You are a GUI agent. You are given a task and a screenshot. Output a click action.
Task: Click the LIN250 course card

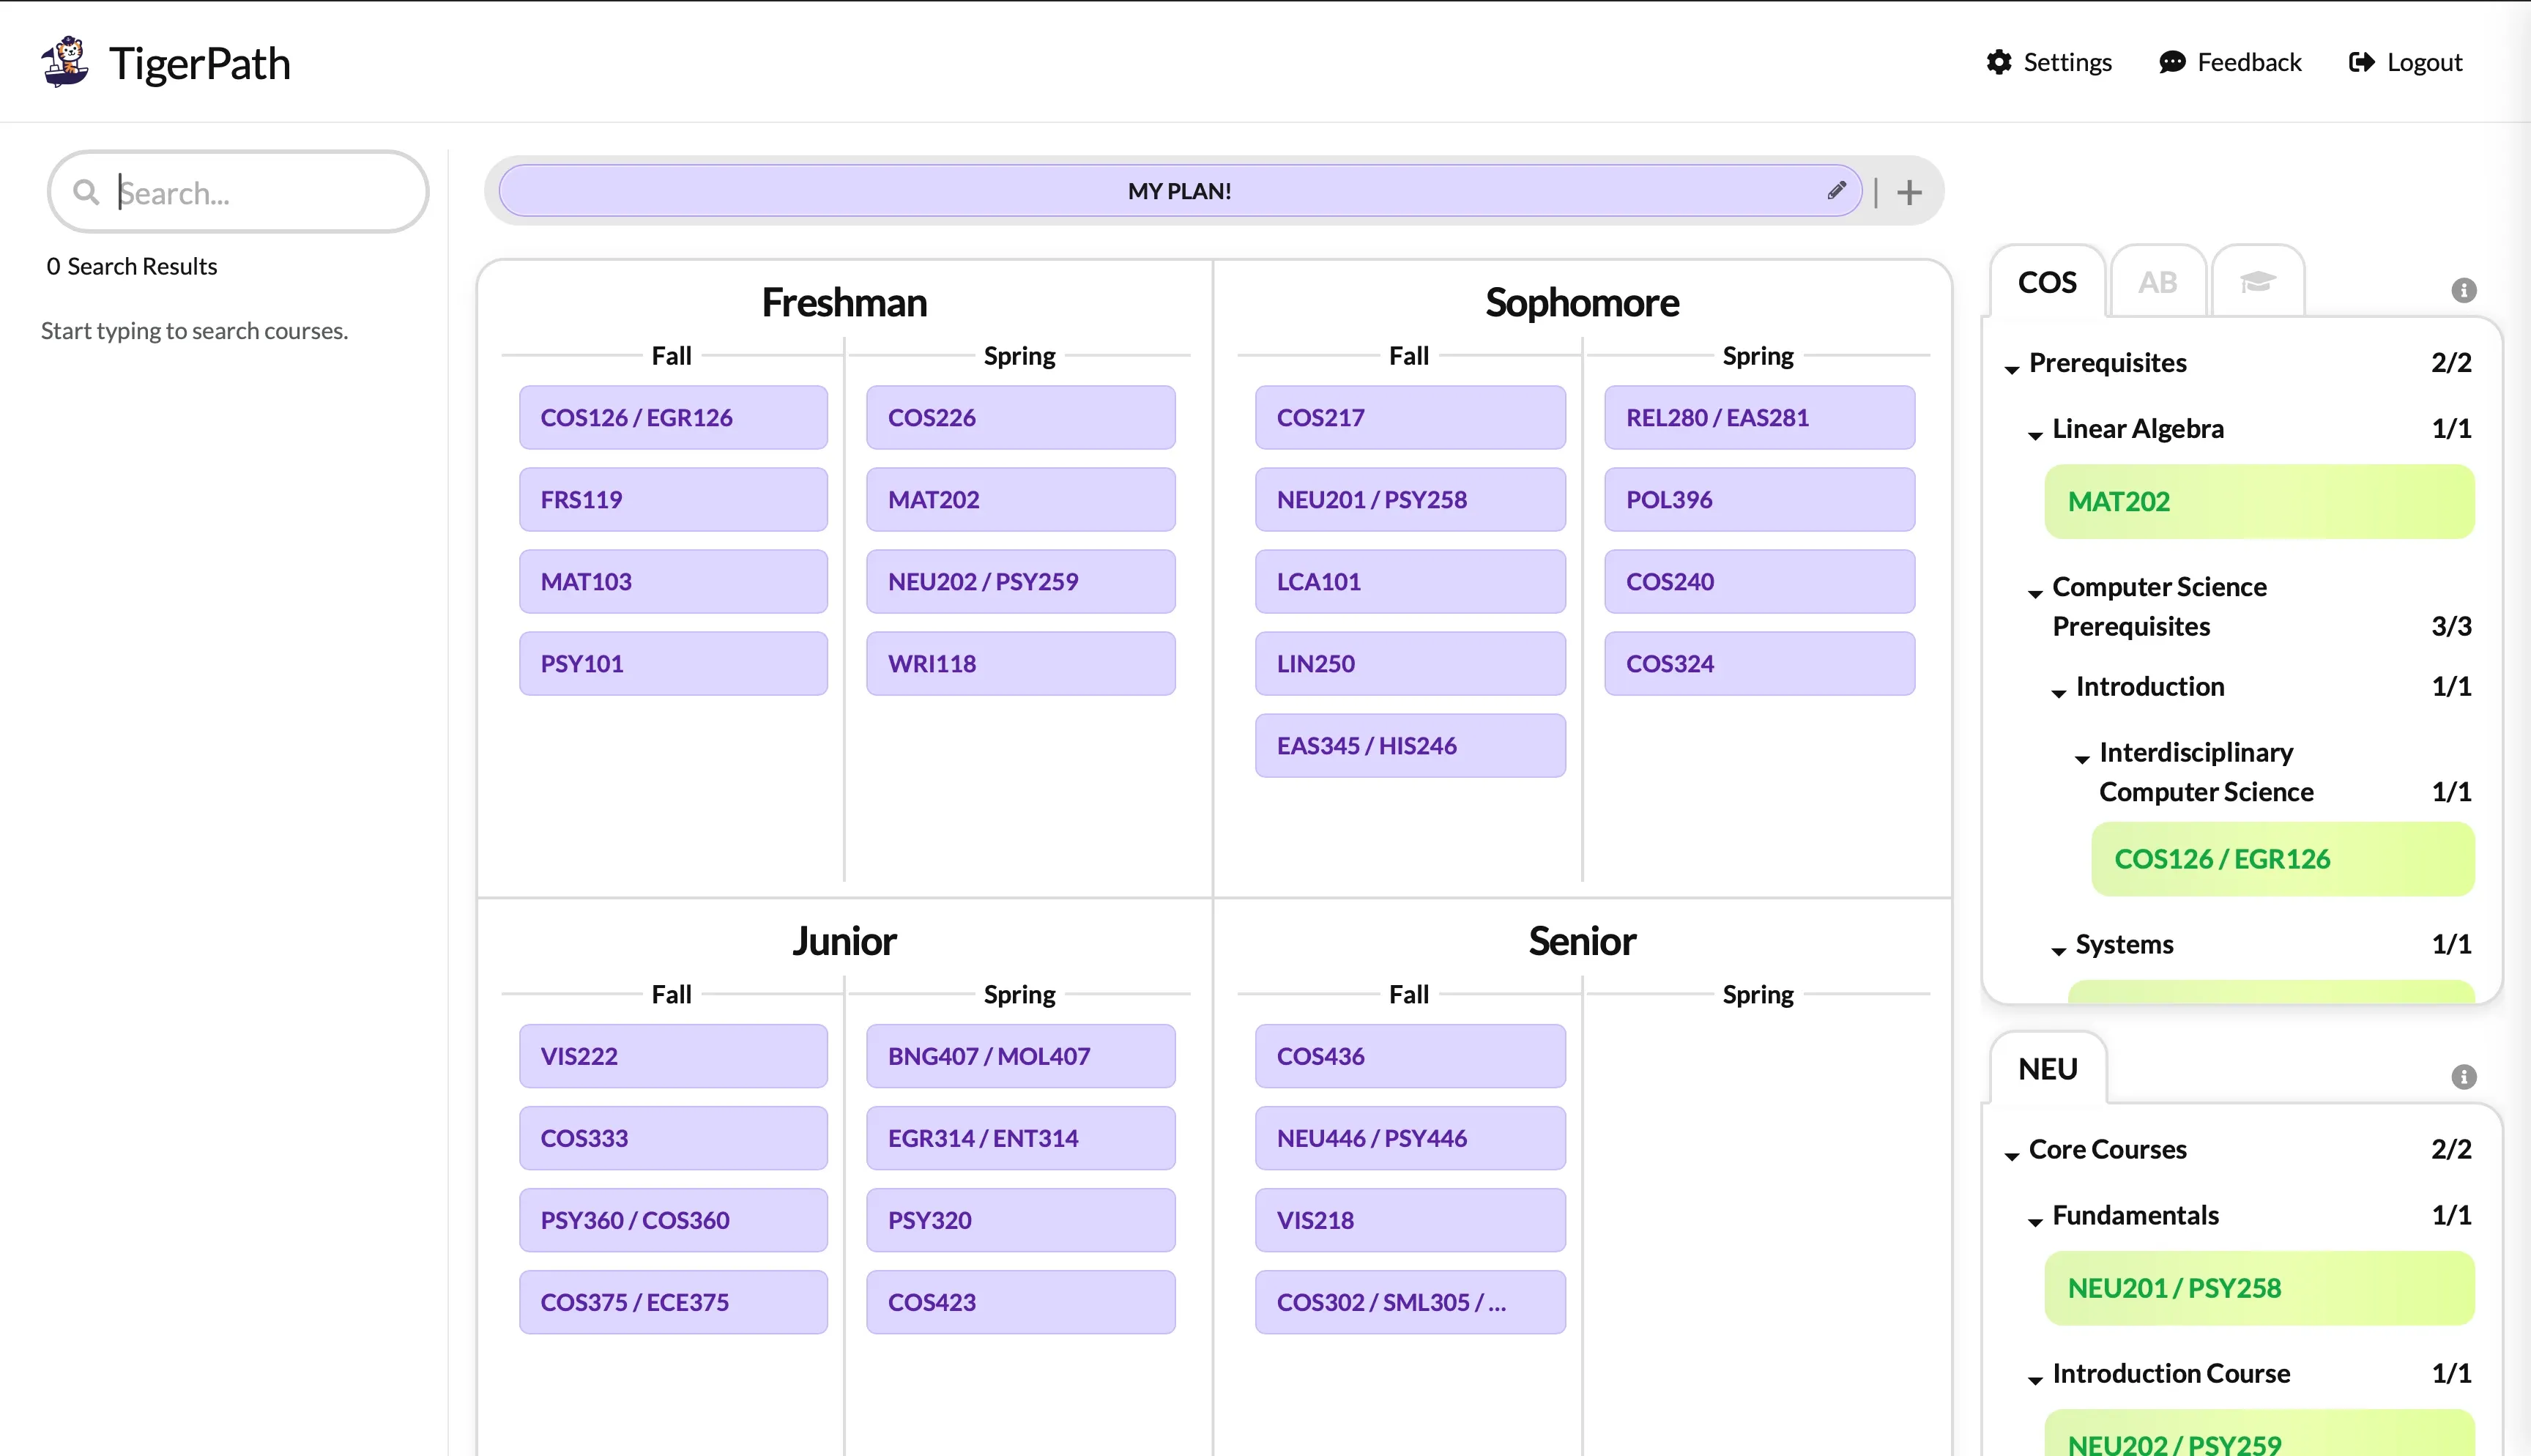(1411, 663)
